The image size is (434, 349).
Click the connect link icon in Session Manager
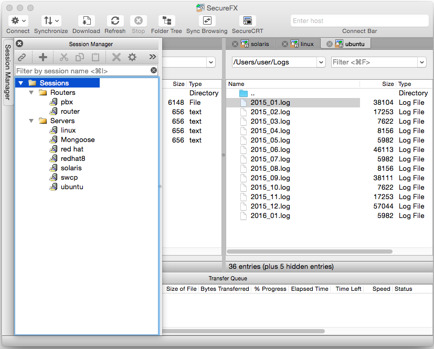(x=22, y=57)
